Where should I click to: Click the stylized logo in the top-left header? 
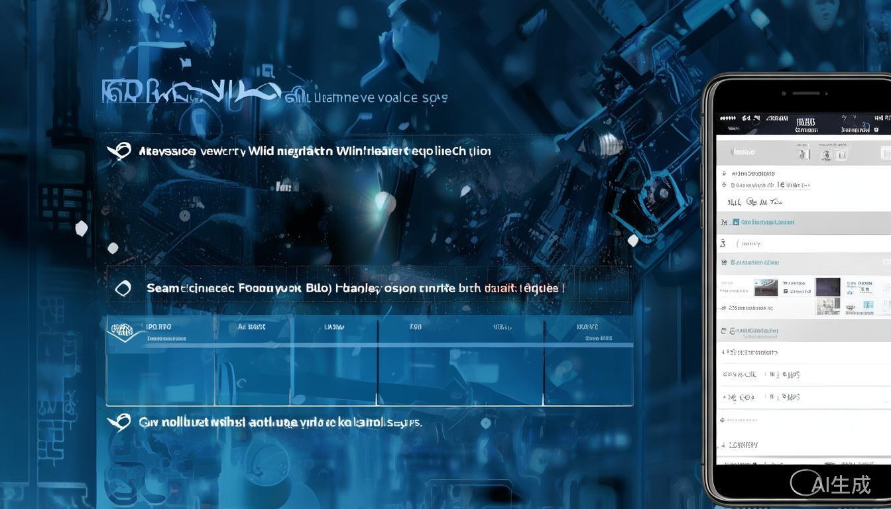click(189, 93)
